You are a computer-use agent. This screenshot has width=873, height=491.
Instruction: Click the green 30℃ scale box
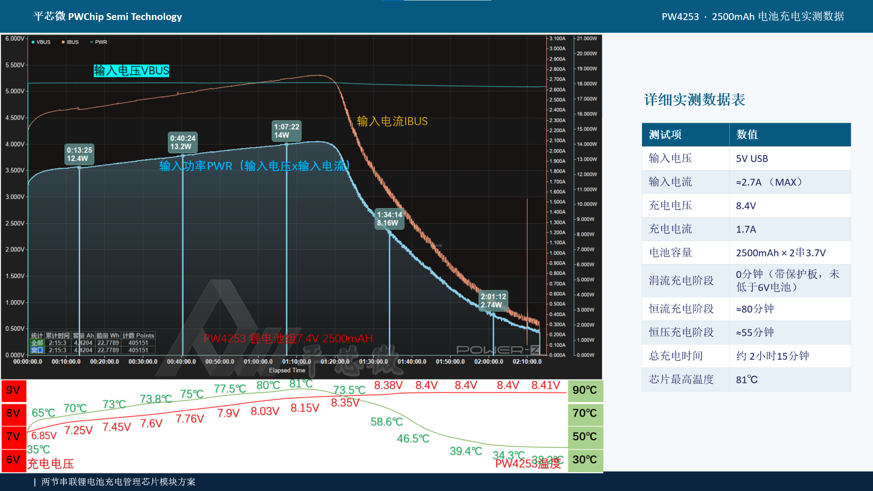coord(585,460)
